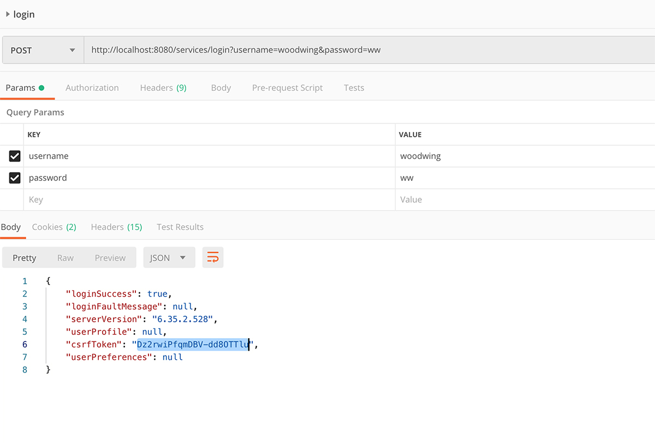Click the woodwing value cell
This screenshot has width=655, height=443.
pyautogui.click(x=525, y=156)
